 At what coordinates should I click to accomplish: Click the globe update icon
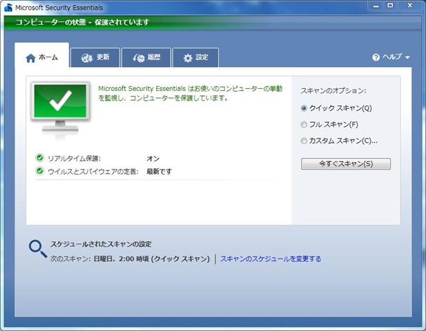[87, 58]
